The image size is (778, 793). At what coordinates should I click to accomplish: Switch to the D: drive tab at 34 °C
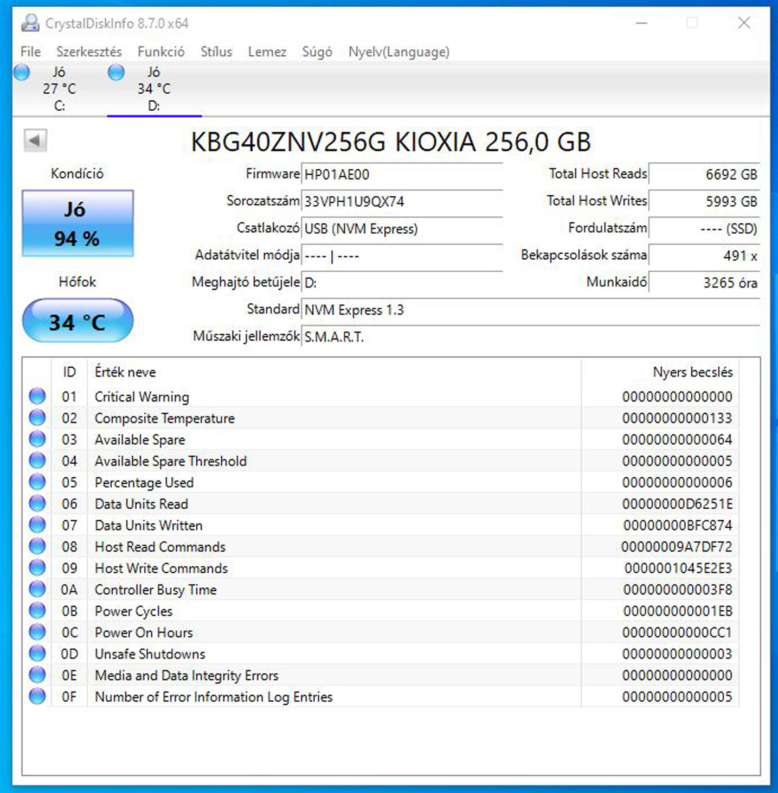(154, 88)
